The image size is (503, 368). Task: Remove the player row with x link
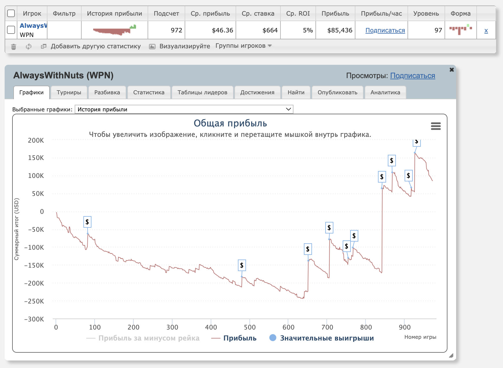[486, 30]
